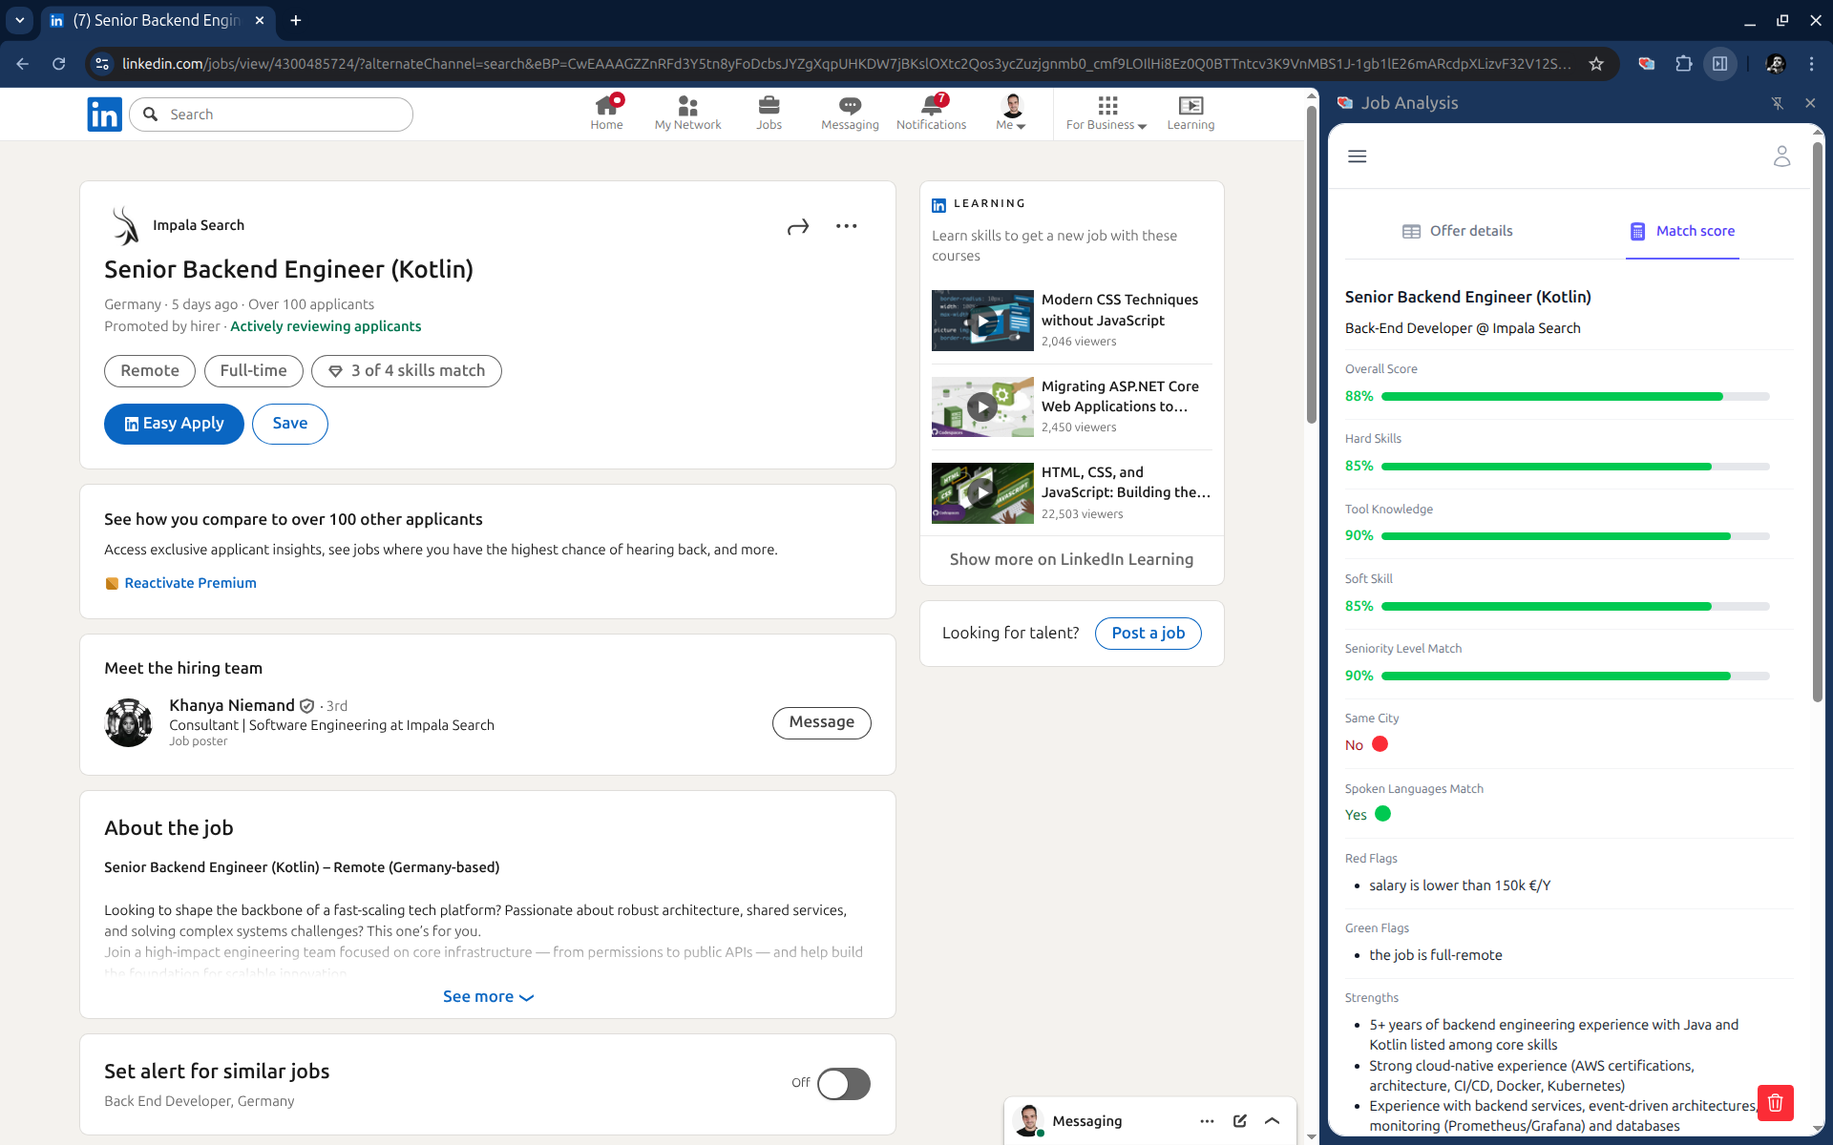
Task: Select the Match score tab
Action: pos(1682,231)
